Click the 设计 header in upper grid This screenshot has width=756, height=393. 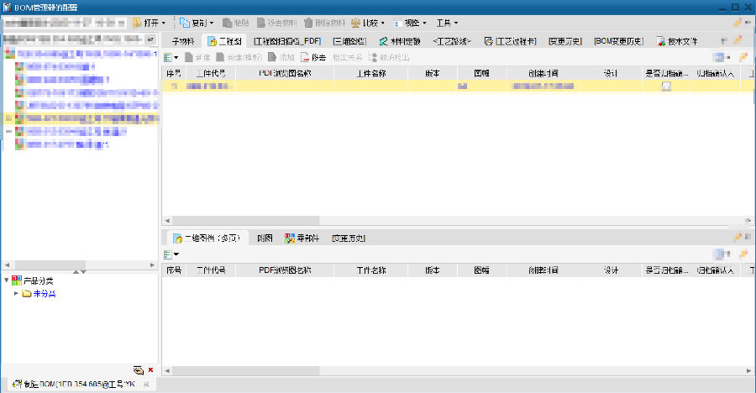pyautogui.click(x=611, y=73)
